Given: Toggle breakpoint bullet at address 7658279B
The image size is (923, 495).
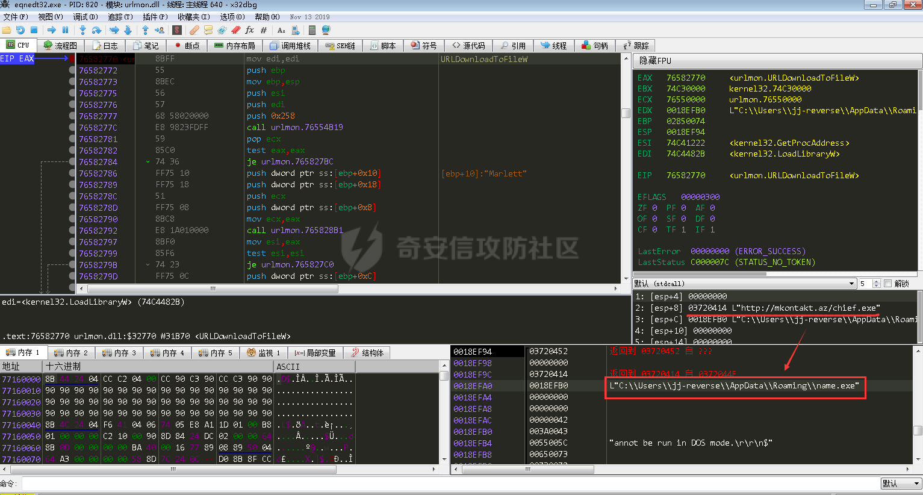Looking at the screenshot, I should 72,265.
